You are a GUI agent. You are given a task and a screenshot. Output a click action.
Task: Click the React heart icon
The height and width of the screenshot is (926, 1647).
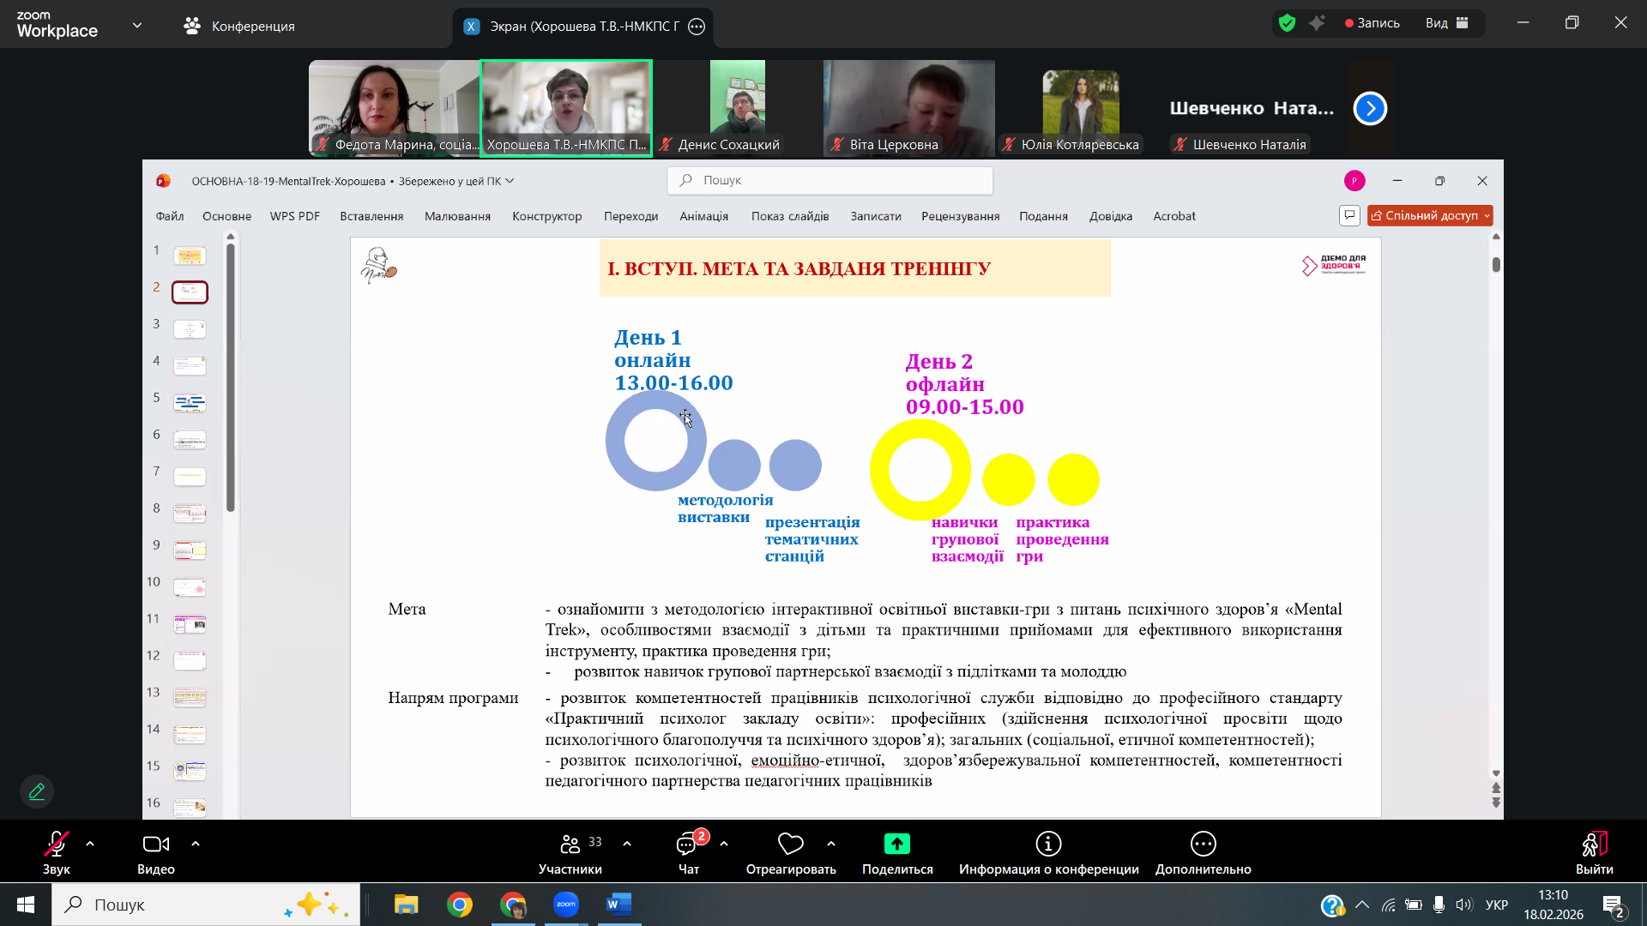(x=790, y=845)
